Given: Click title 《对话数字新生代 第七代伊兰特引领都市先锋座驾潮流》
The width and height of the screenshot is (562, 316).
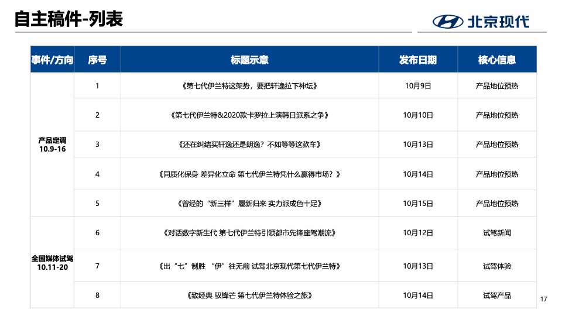Looking at the screenshot, I should pyautogui.click(x=250, y=233).
